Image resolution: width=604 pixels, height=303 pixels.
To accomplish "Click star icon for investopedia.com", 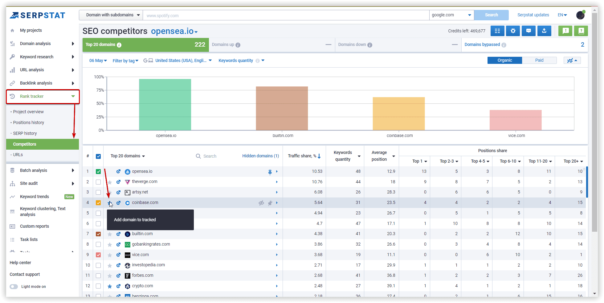I will tap(110, 265).
